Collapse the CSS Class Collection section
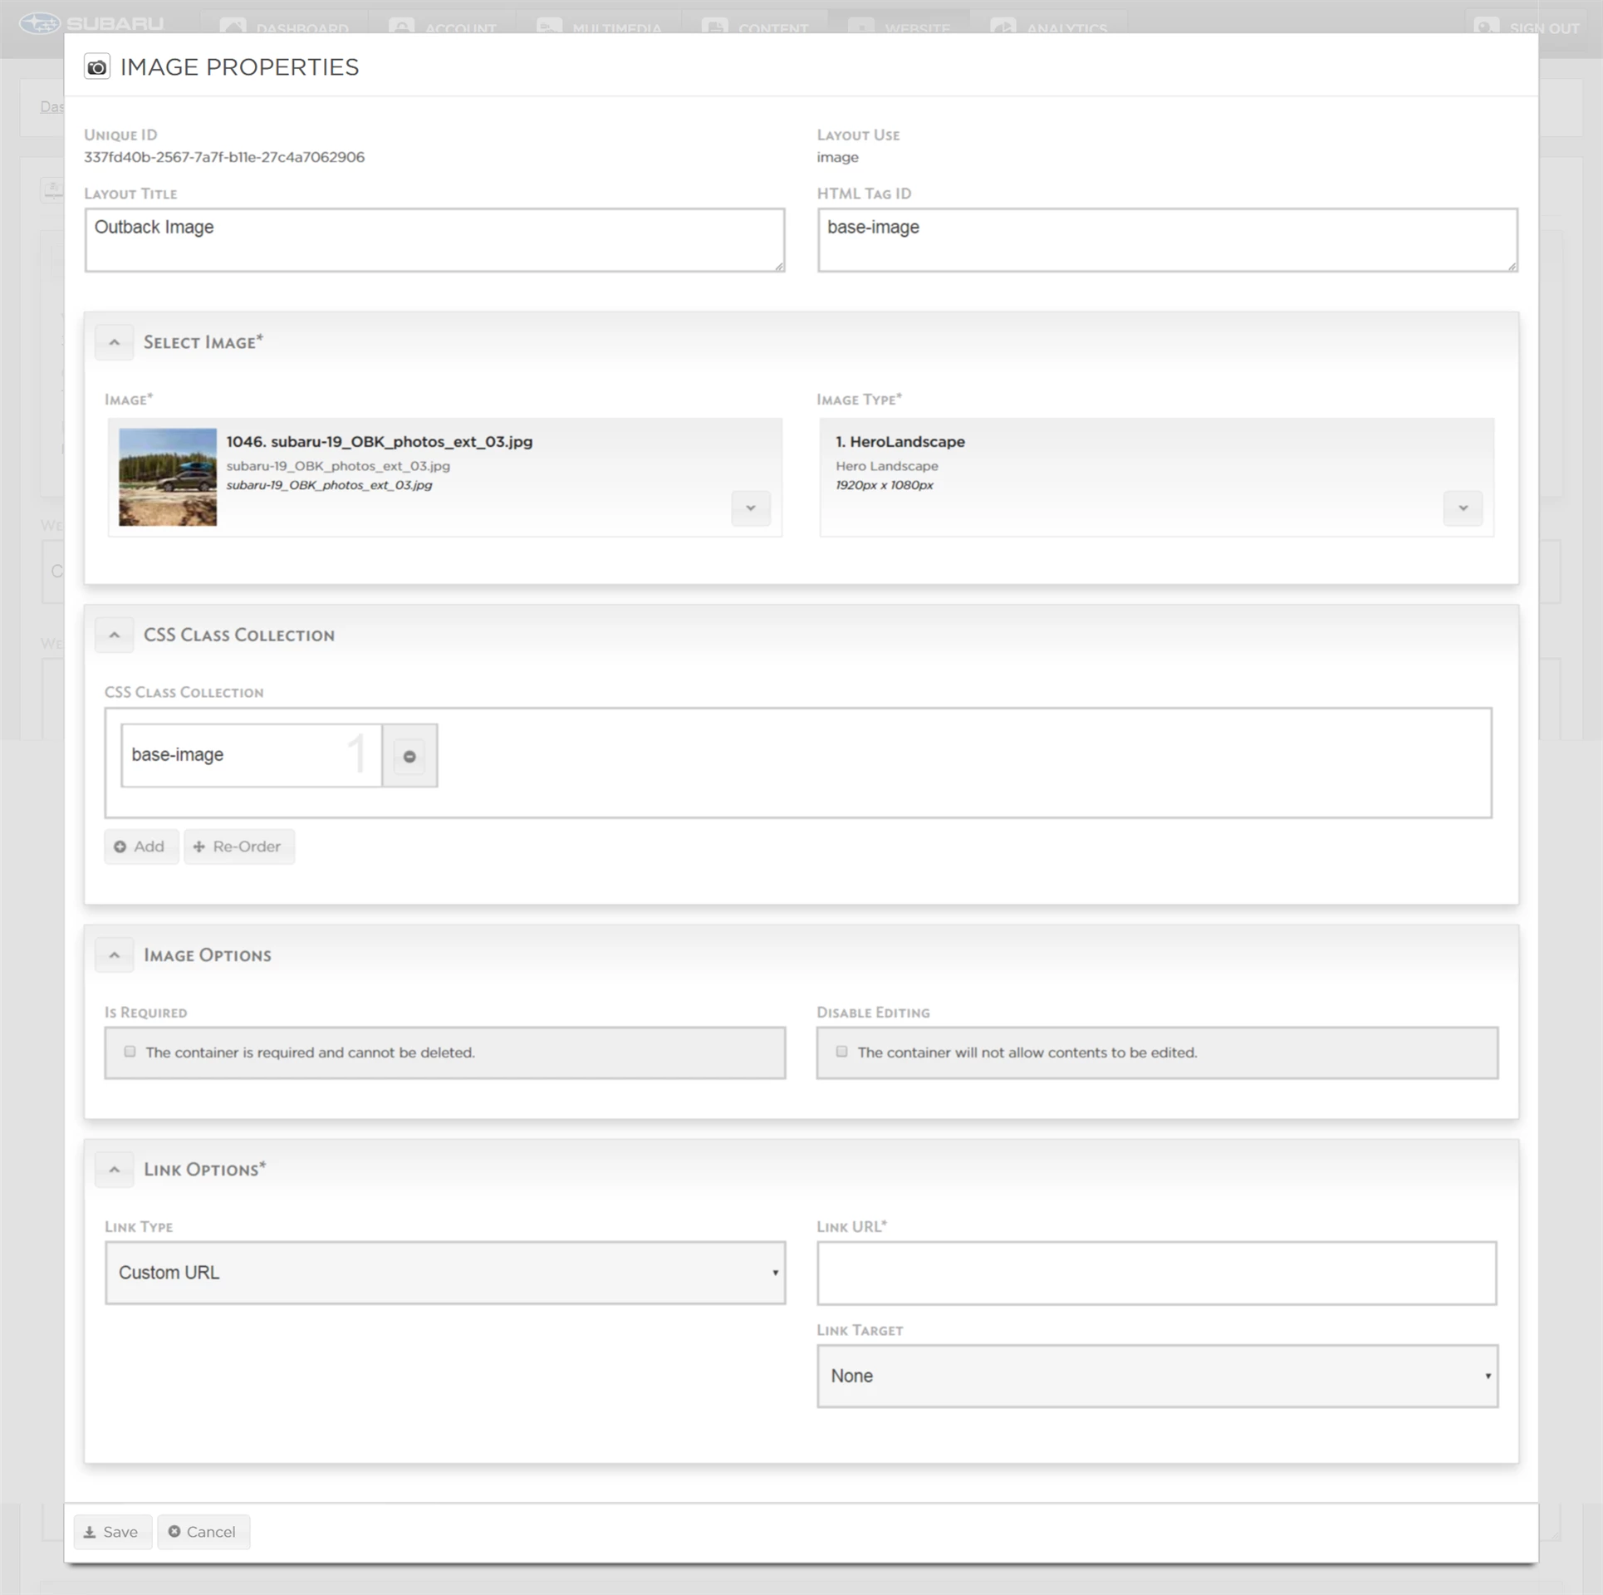Image resolution: width=1603 pixels, height=1595 pixels. coord(115,636)
